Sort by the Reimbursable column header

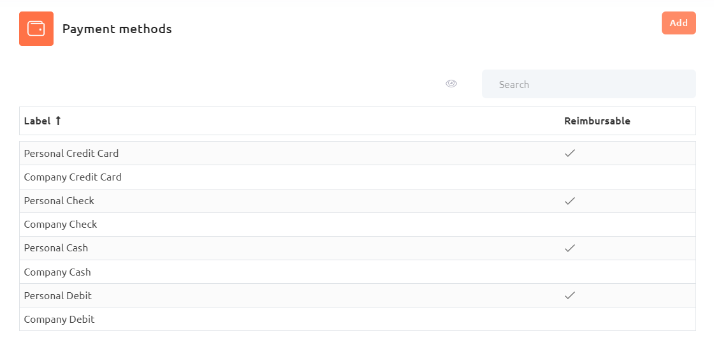pyautogui.click(x=597, y=121)
